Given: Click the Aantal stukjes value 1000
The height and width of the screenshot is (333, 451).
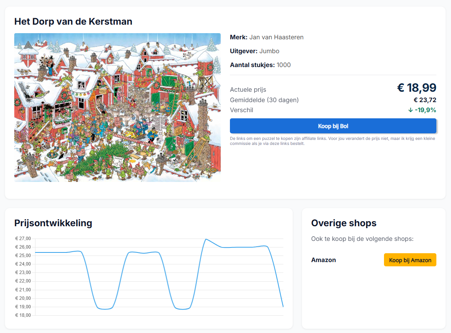Looking at the screenshot, I should 283,65.
